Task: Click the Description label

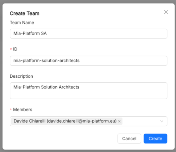Action: tap(21, 76)
